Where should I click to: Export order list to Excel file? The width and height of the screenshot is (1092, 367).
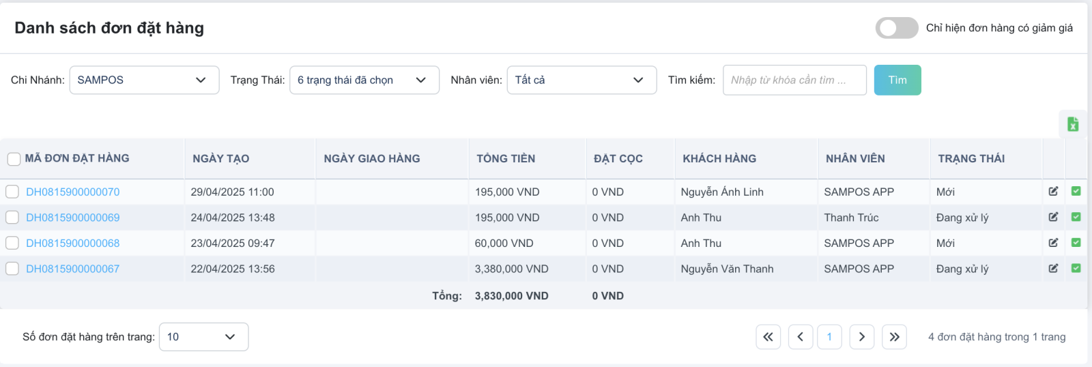pos(1073,124)
